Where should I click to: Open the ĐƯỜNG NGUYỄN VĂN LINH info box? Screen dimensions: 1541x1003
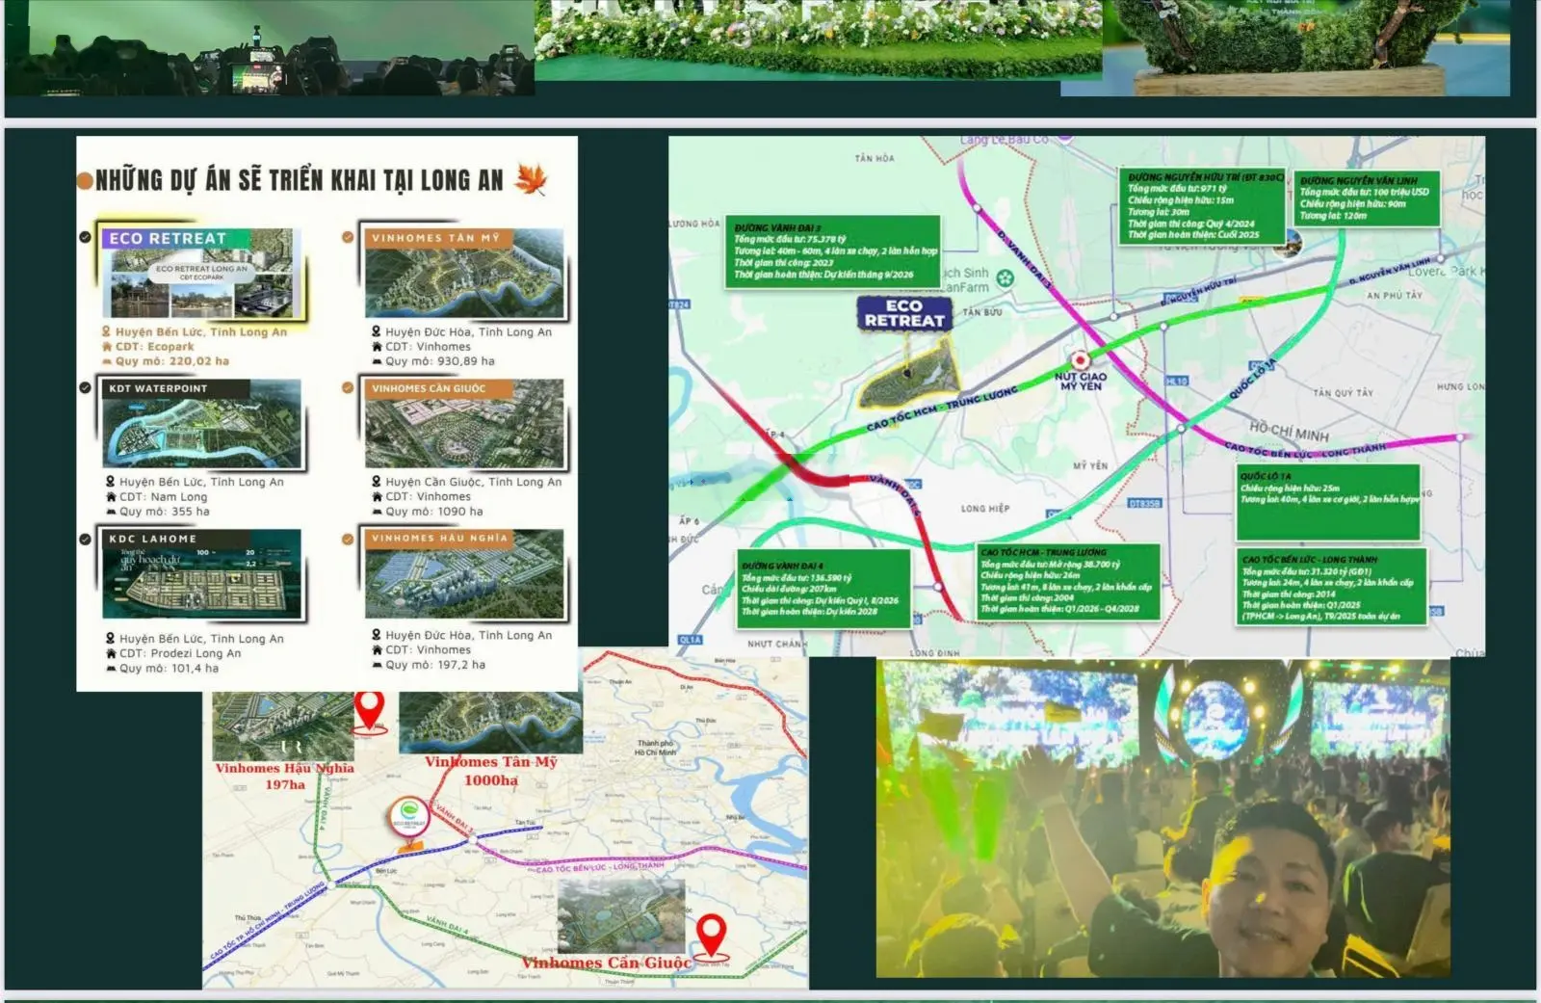click(1366, 198)
